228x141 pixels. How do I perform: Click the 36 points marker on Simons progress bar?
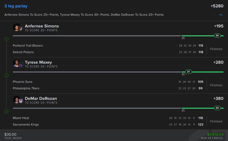click(217, 36)
